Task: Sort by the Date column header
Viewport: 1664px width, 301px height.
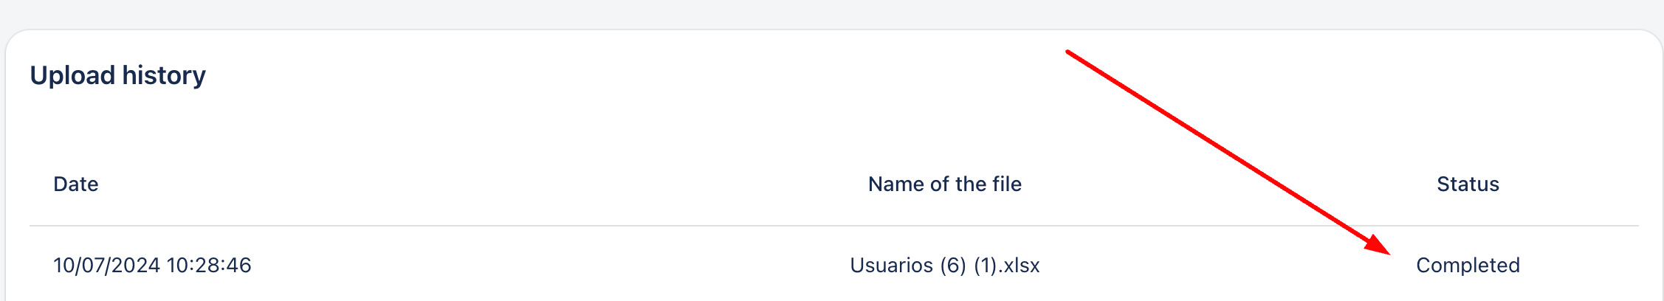Action: 75,184
